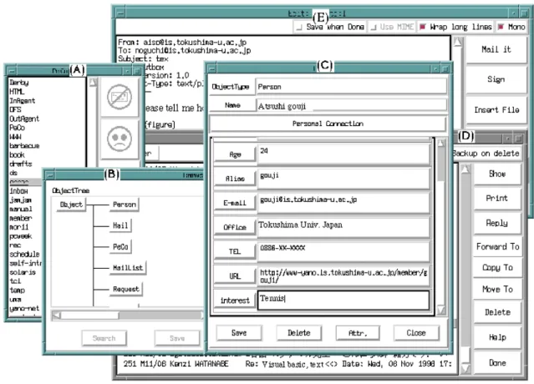Click the crossed-out mail icon in window A

(120, 98)
